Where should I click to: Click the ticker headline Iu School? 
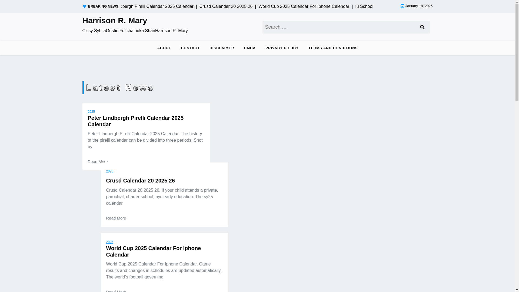coord(364,6)
